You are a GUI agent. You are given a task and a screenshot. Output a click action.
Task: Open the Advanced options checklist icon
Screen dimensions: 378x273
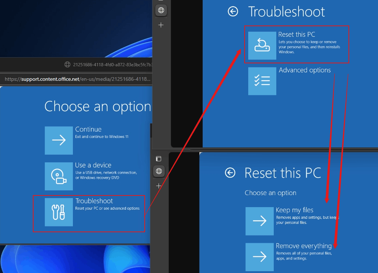point(262,81)
